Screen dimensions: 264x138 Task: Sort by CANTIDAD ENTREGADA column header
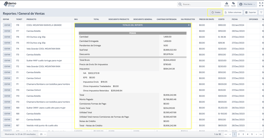click(x=167, y=19)
